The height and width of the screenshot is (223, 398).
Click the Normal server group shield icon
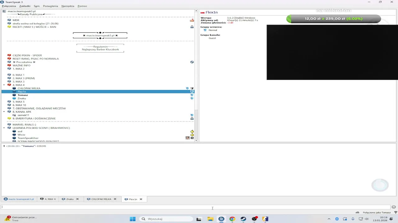[x=205, y=30]
